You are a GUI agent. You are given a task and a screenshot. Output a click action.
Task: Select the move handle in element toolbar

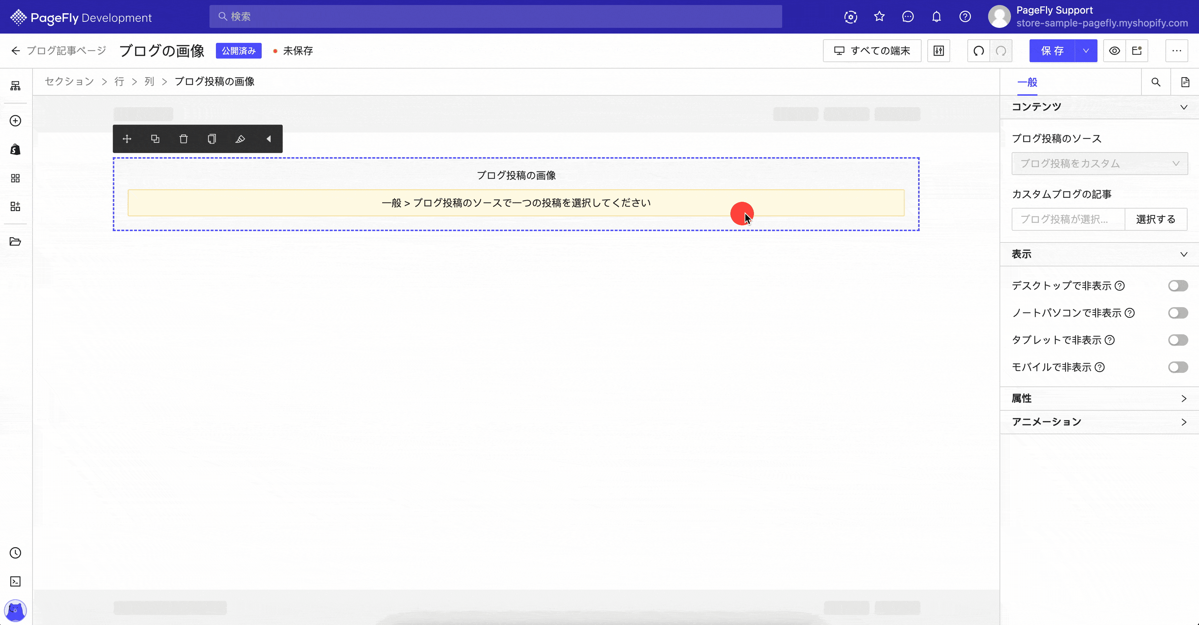[127, 139]
